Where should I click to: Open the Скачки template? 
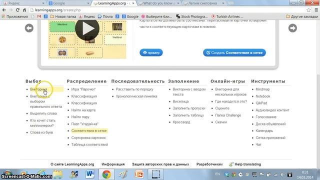[221, 122]
